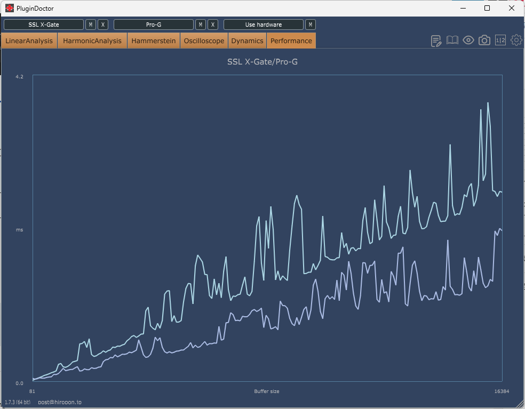Mute the Pro-G plugin
This screenshot has width=525, height=409.
(x=201, y=25)
